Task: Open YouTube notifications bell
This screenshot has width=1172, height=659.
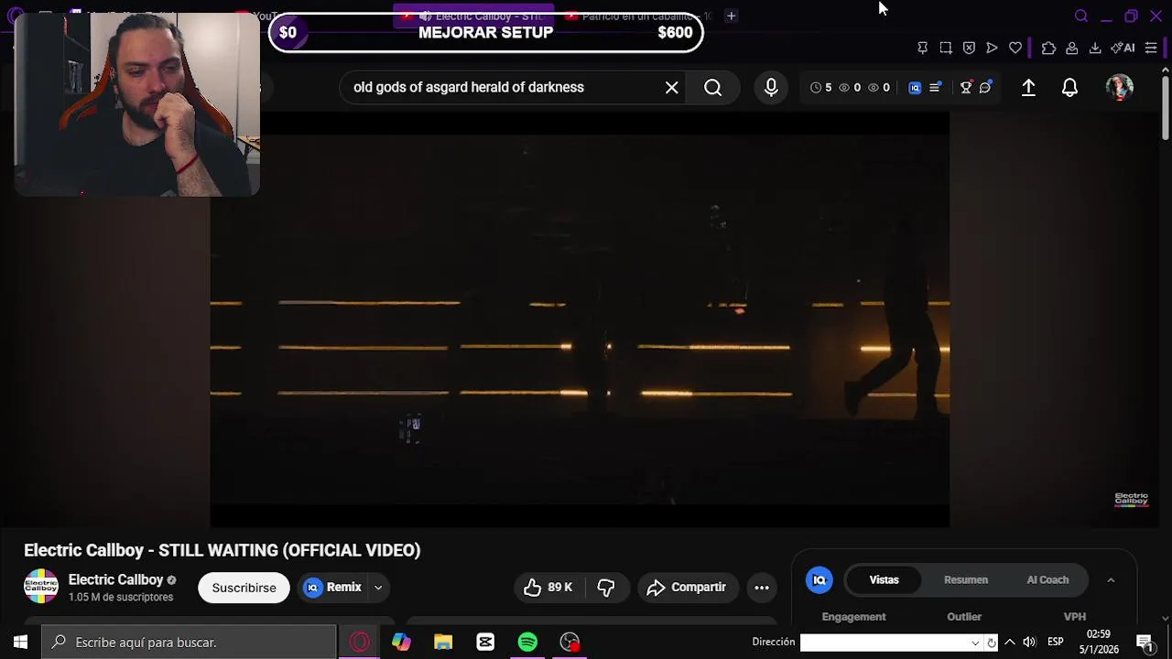Action: pos(1069,87)
